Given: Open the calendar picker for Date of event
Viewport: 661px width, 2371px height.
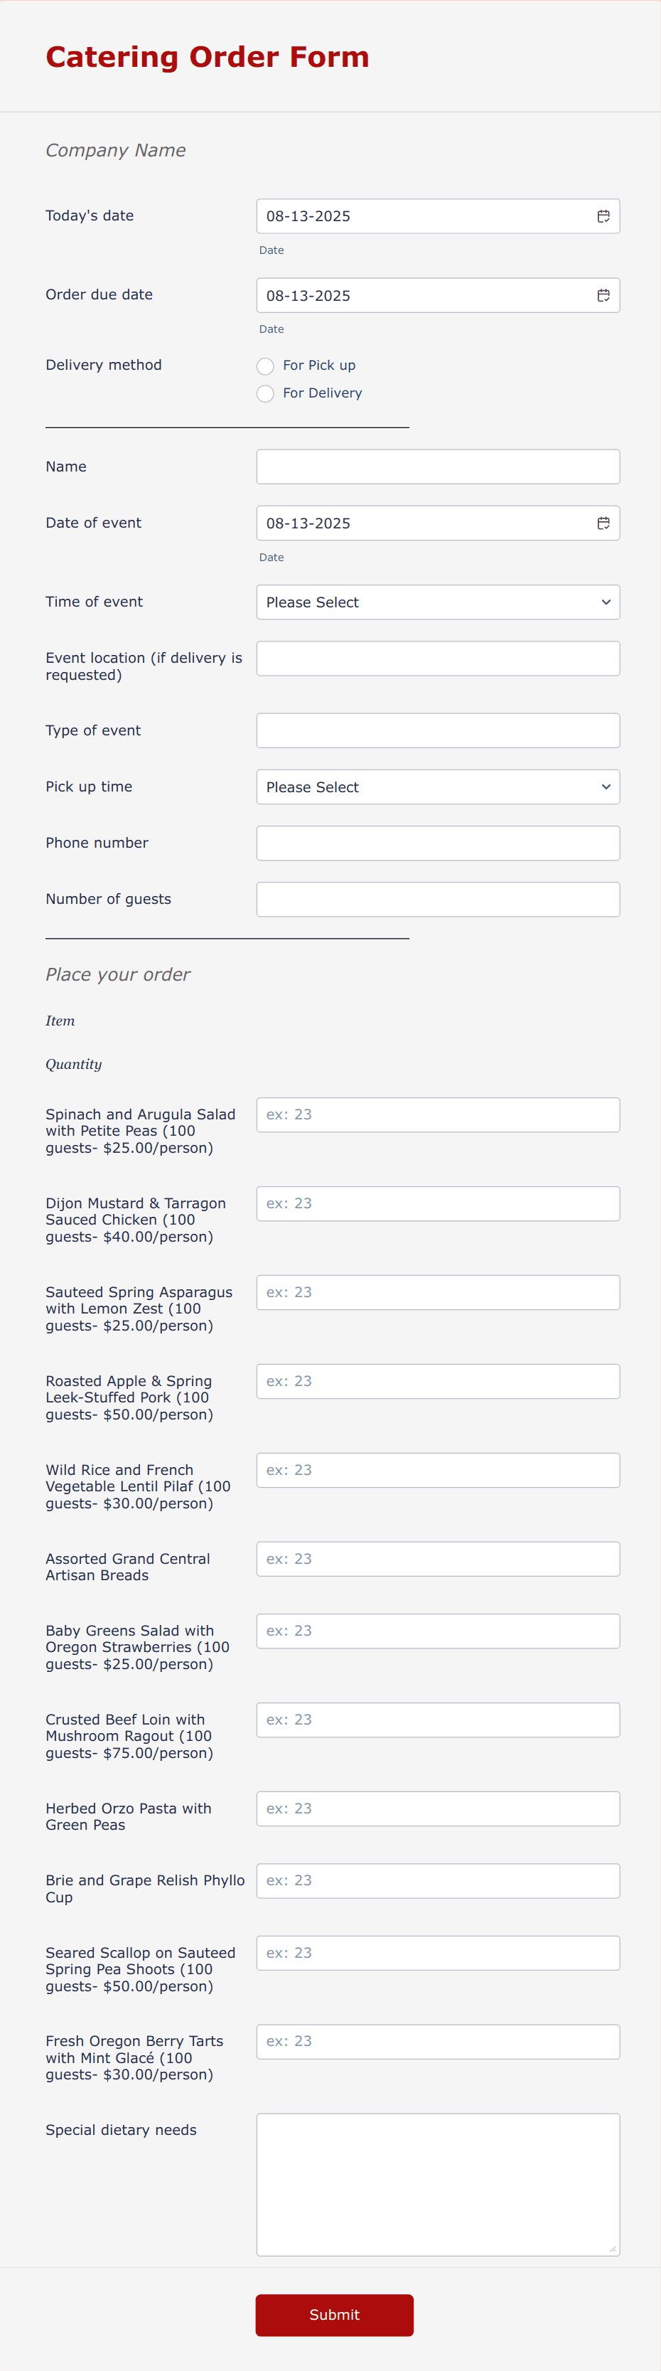Looking at the screenshot, I should (604, 523).
